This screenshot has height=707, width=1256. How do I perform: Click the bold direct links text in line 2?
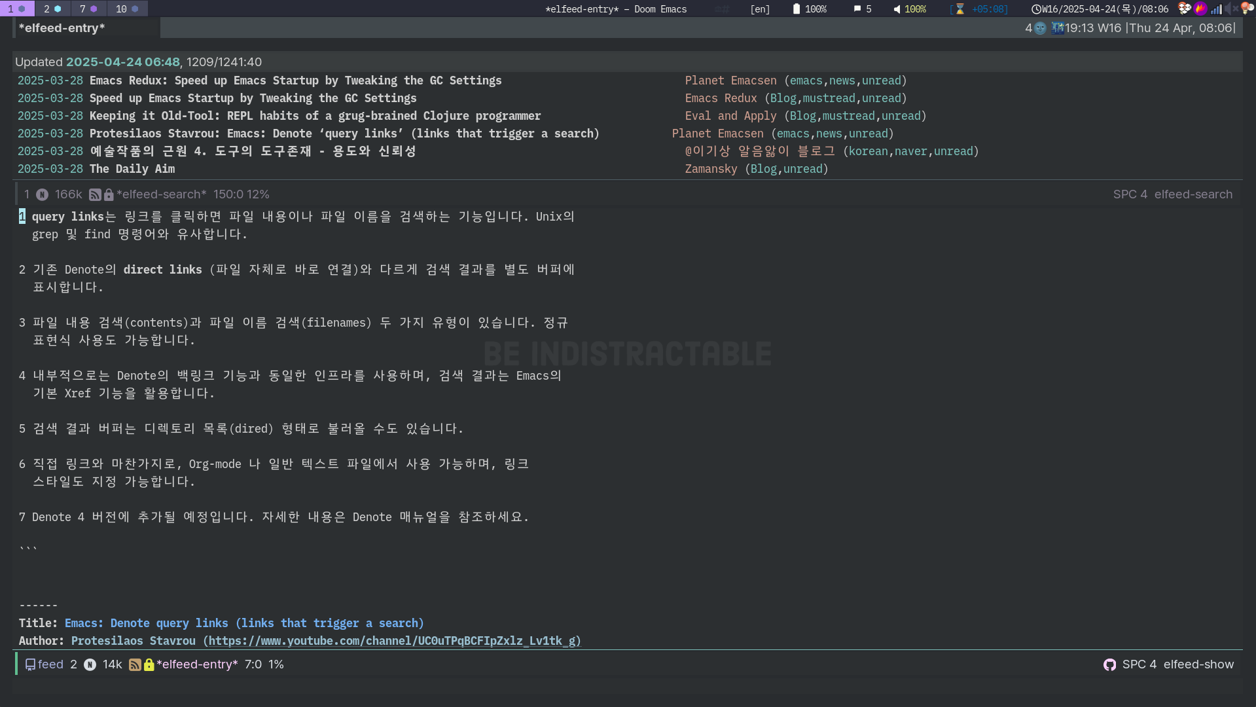click(x=162, y=270)
